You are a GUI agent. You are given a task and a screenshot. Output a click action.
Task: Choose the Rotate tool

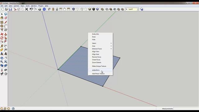[2, 38]
